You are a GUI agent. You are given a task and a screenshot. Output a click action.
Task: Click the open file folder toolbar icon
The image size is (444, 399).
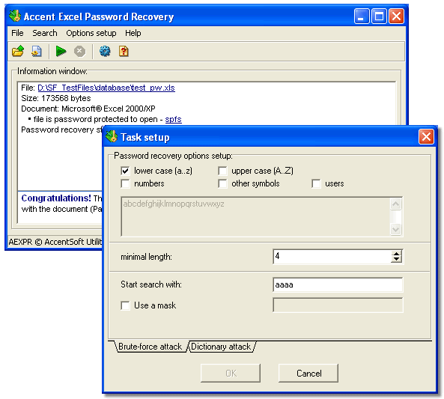tap(18, 51)
